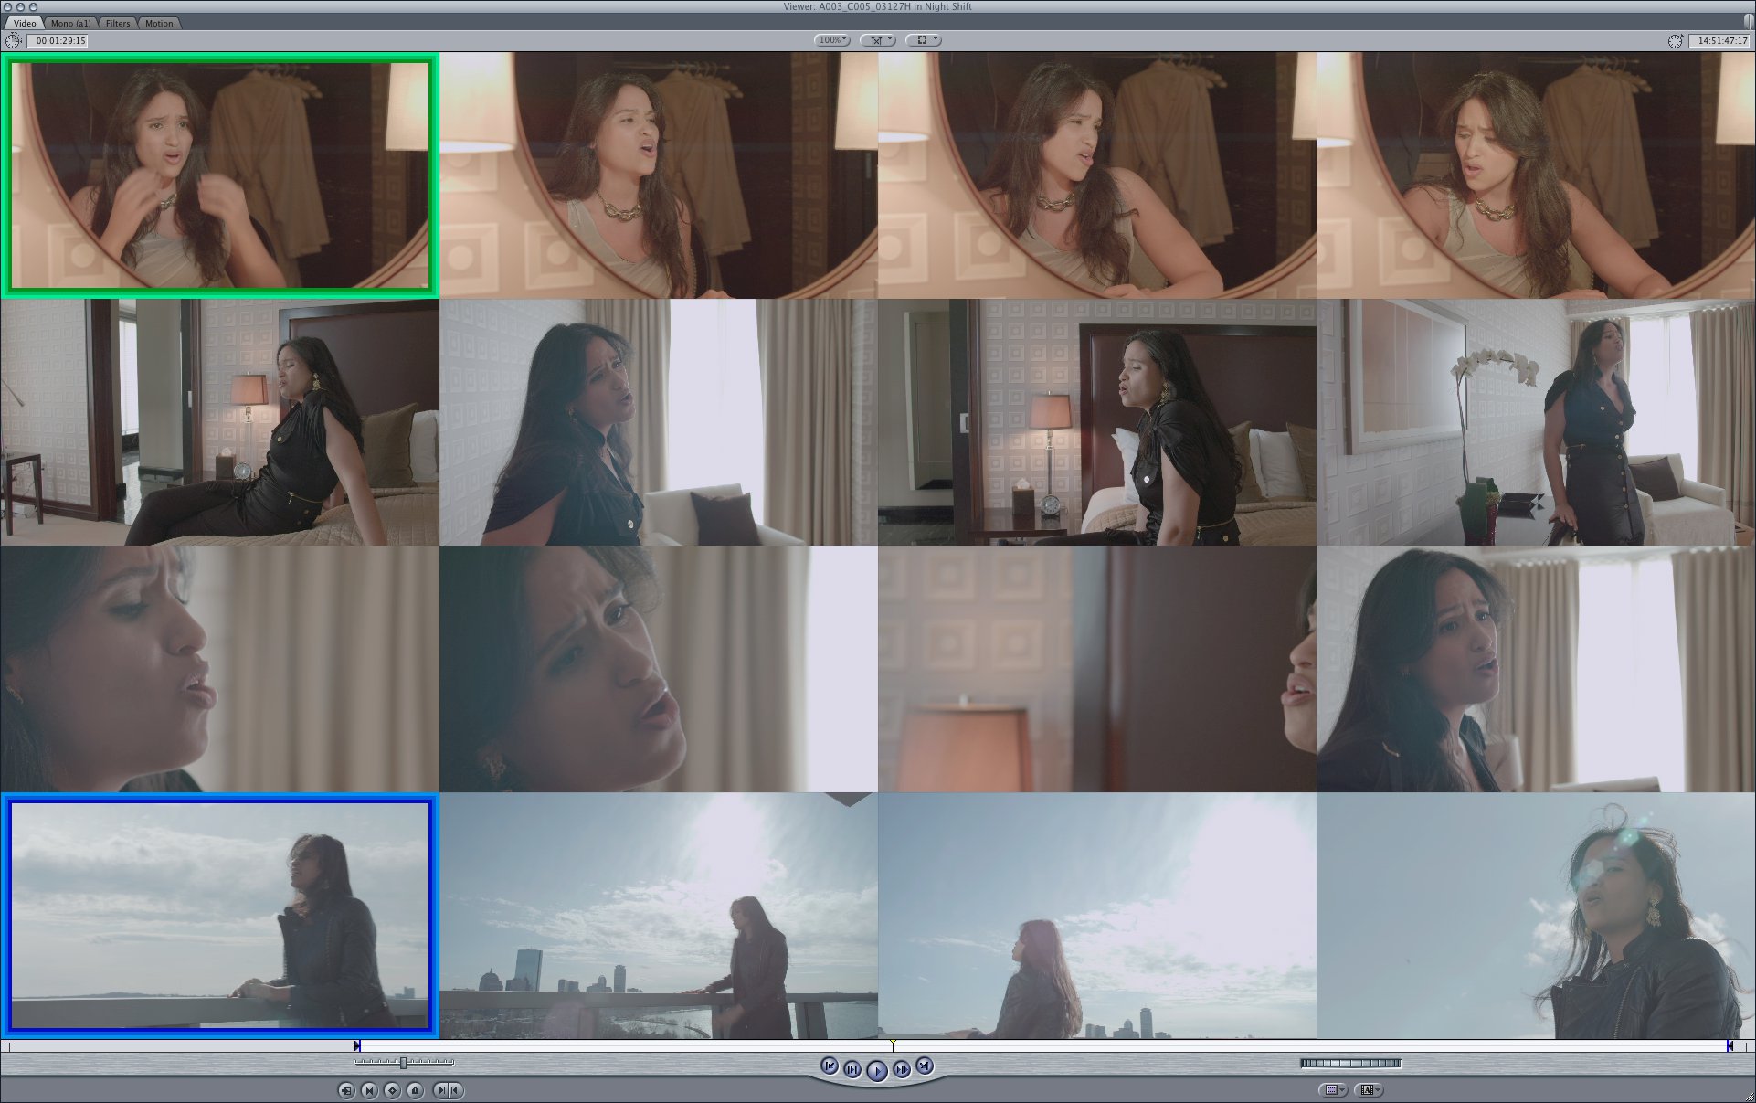Click Go to Next Edit button

point(925,1066)
